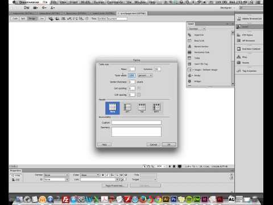
Task: Open the Tag Inspector panel
Action: pos(247,71)
